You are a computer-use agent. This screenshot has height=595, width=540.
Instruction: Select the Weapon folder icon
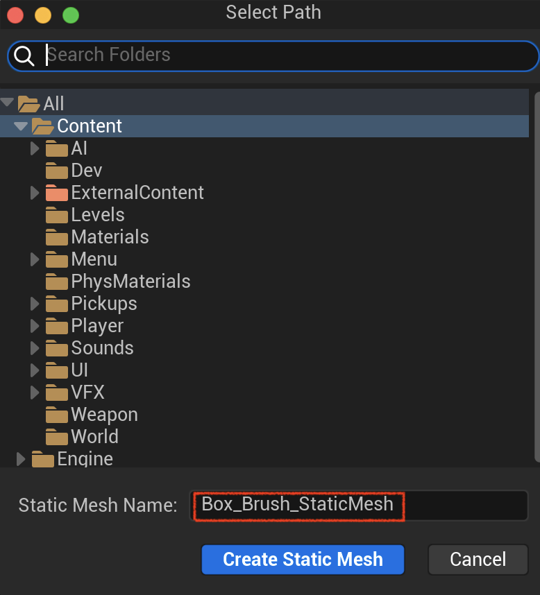pyautogui.click(x=57, y=415)
